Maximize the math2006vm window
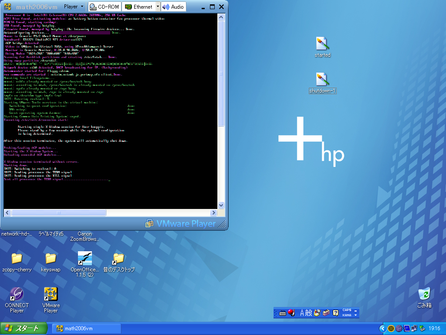The width and height of the screenshot is (446, 335). point(212,7)
